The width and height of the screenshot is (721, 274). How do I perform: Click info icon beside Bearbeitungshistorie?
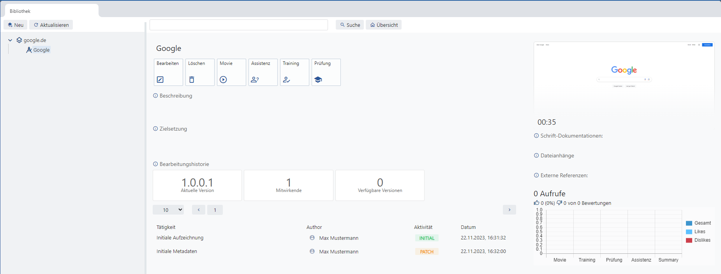(x=155, y=164)
